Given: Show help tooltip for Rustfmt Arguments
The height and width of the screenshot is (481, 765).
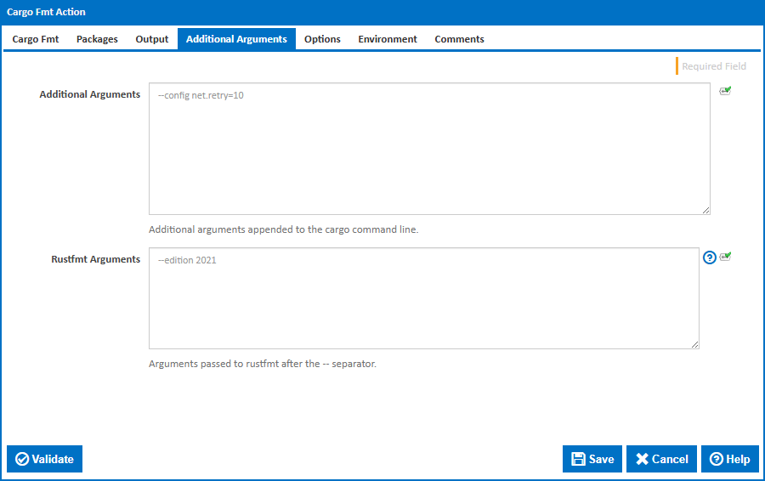Looking at the screenshot, I should click(x=710, y=257).
